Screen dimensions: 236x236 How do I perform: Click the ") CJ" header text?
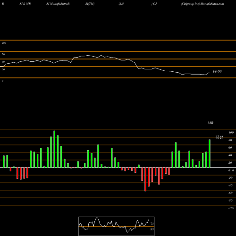coord(154,4)
